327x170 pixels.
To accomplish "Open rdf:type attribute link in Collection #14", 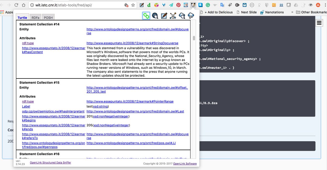I will click(28, 43).
